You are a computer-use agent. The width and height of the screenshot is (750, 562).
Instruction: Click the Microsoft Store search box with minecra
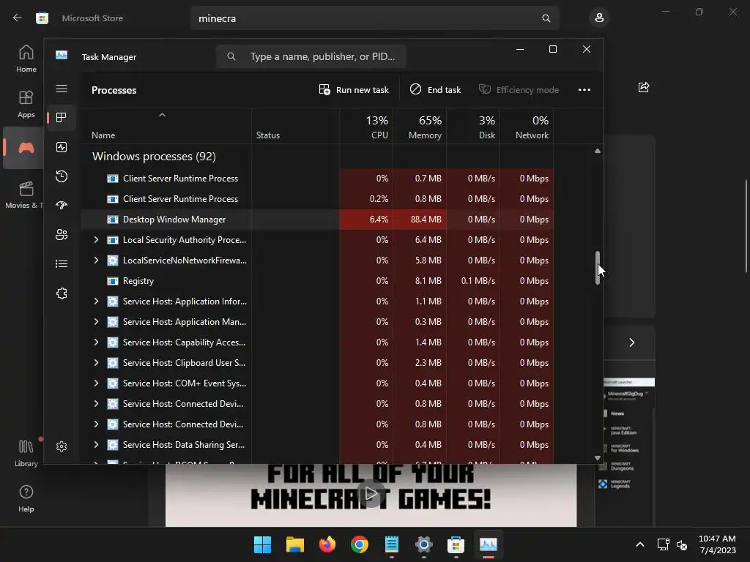point(374,18)
